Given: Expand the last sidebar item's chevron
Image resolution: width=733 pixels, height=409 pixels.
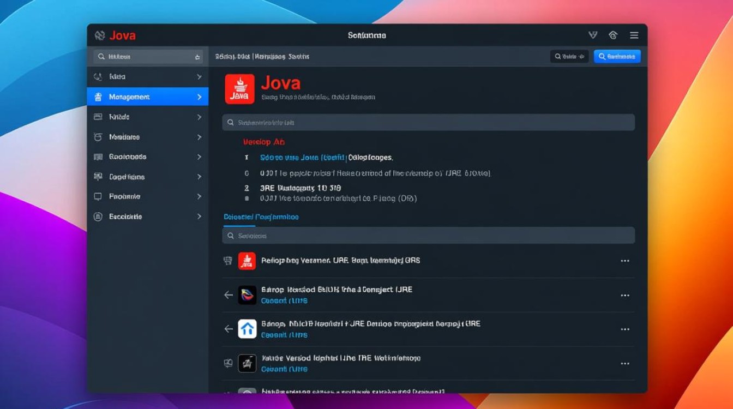Looking at the screenshot, I should [199, 216].
